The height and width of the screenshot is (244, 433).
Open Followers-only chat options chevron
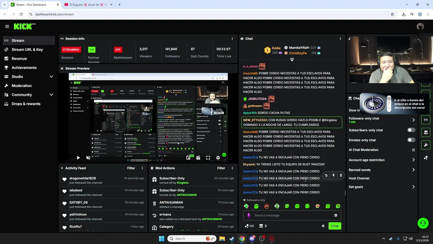tap(413, 120)
